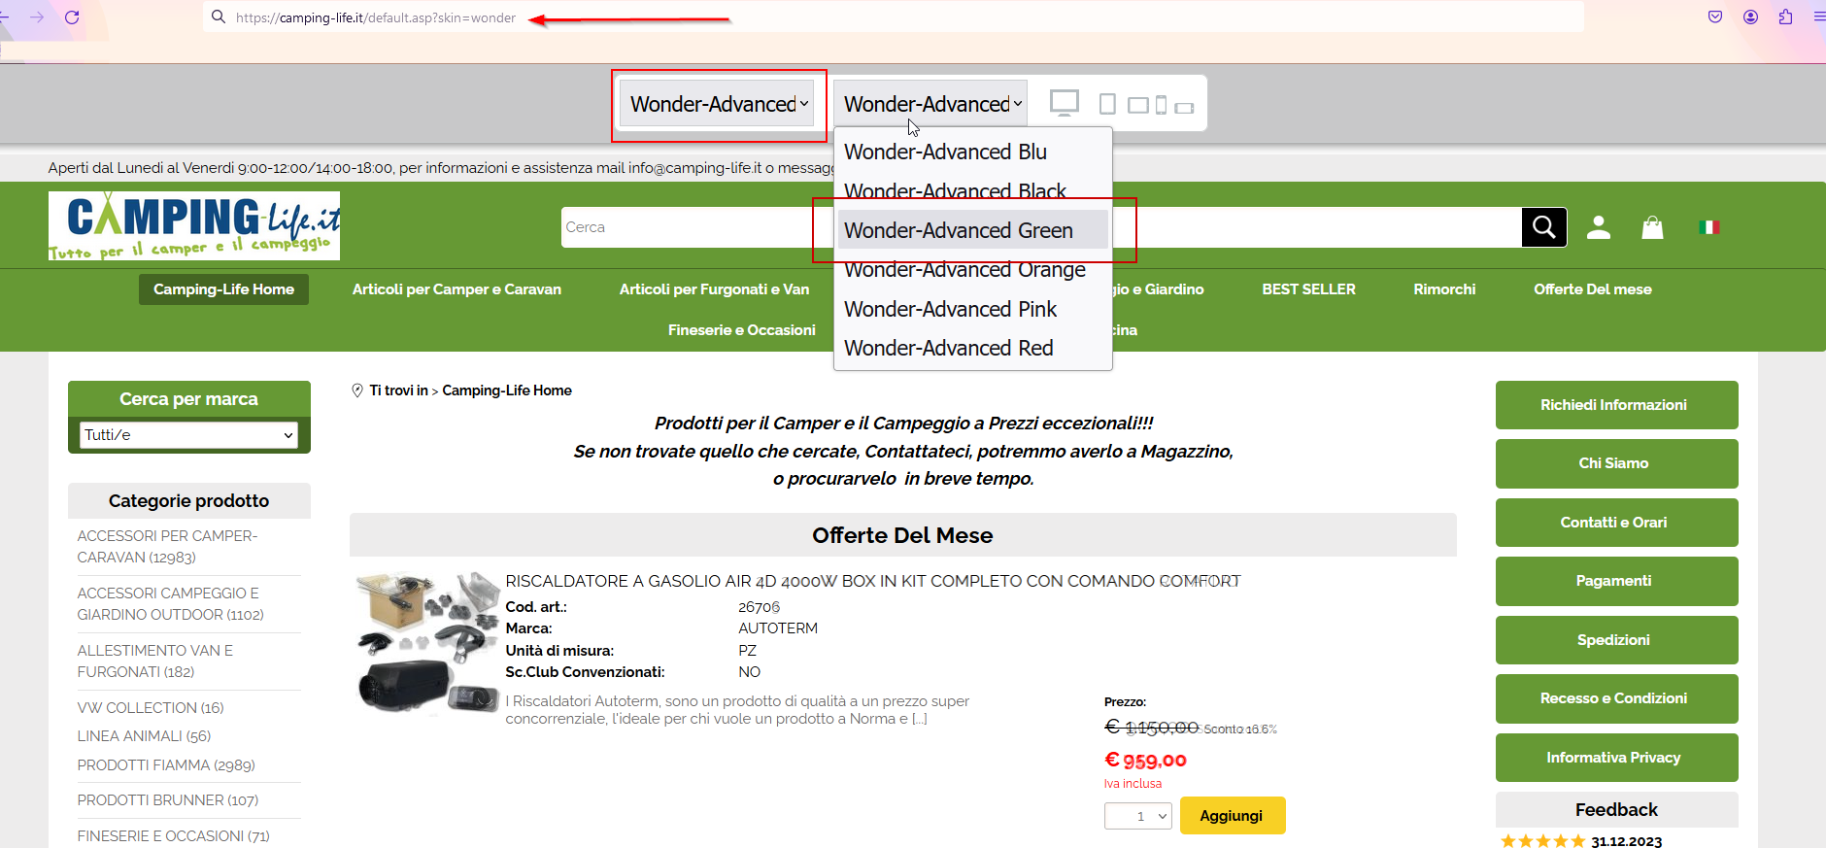The height and width of the screenshot is (848, 1826).
Task: Choose Wonder-Advanced Blu option
Action: [x=972, y=152]
